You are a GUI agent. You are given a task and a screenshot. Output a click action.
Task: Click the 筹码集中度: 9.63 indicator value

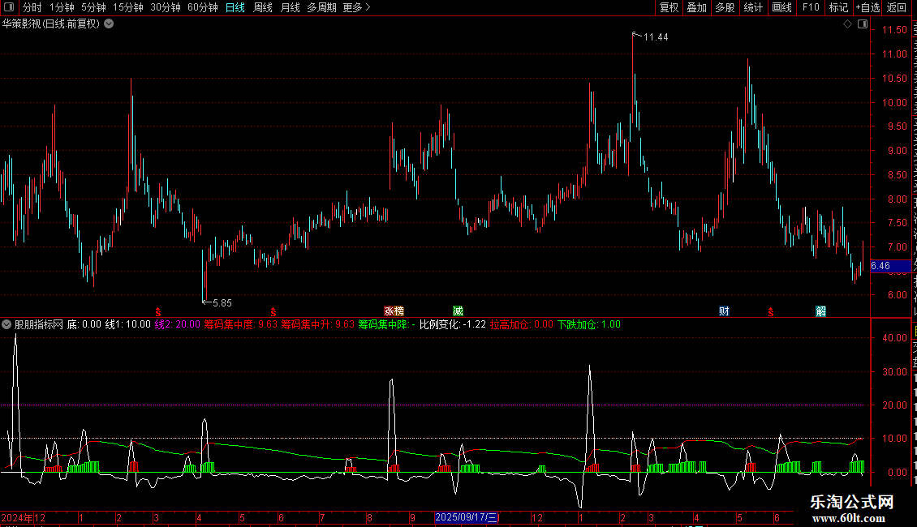click(x=240, y=324)
